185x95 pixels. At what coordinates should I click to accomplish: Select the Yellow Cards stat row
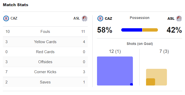45,42
